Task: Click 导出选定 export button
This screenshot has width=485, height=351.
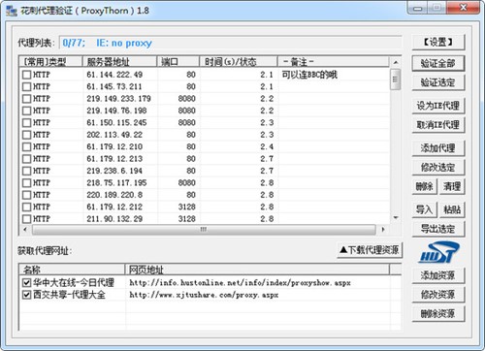Action: [438, 229]
